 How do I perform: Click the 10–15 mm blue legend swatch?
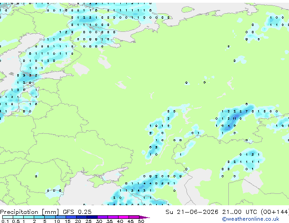click(x=61, y=217)
